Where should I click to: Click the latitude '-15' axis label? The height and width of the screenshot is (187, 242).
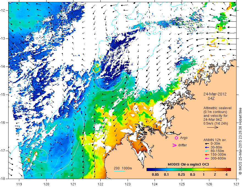[3, 95]
